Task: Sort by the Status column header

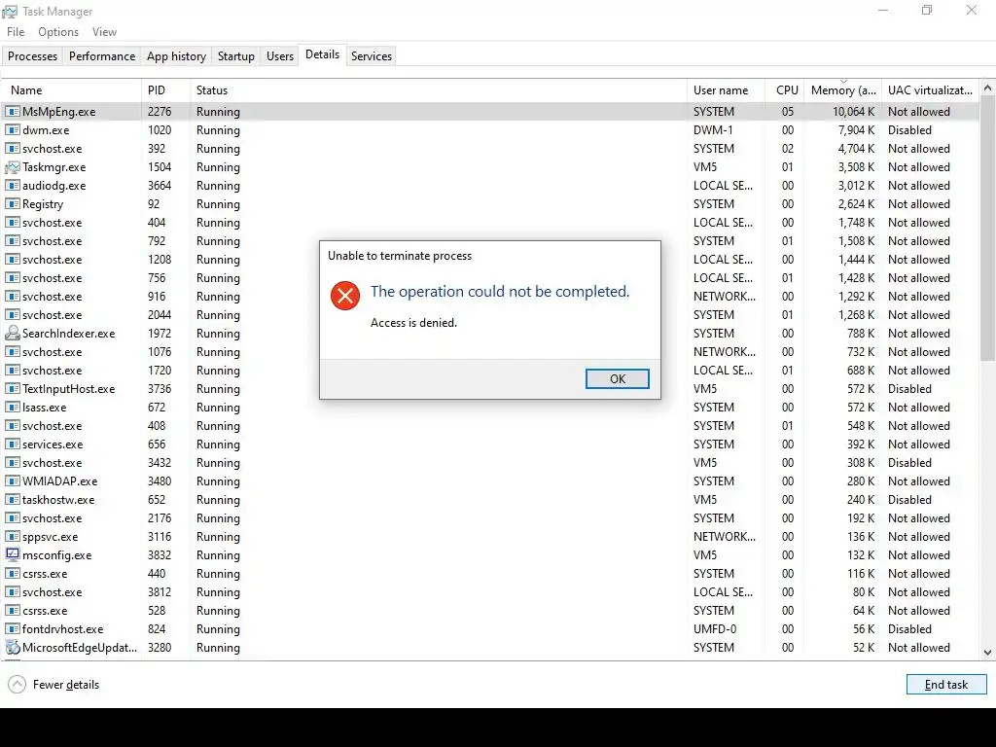Action: coord(439,90)
